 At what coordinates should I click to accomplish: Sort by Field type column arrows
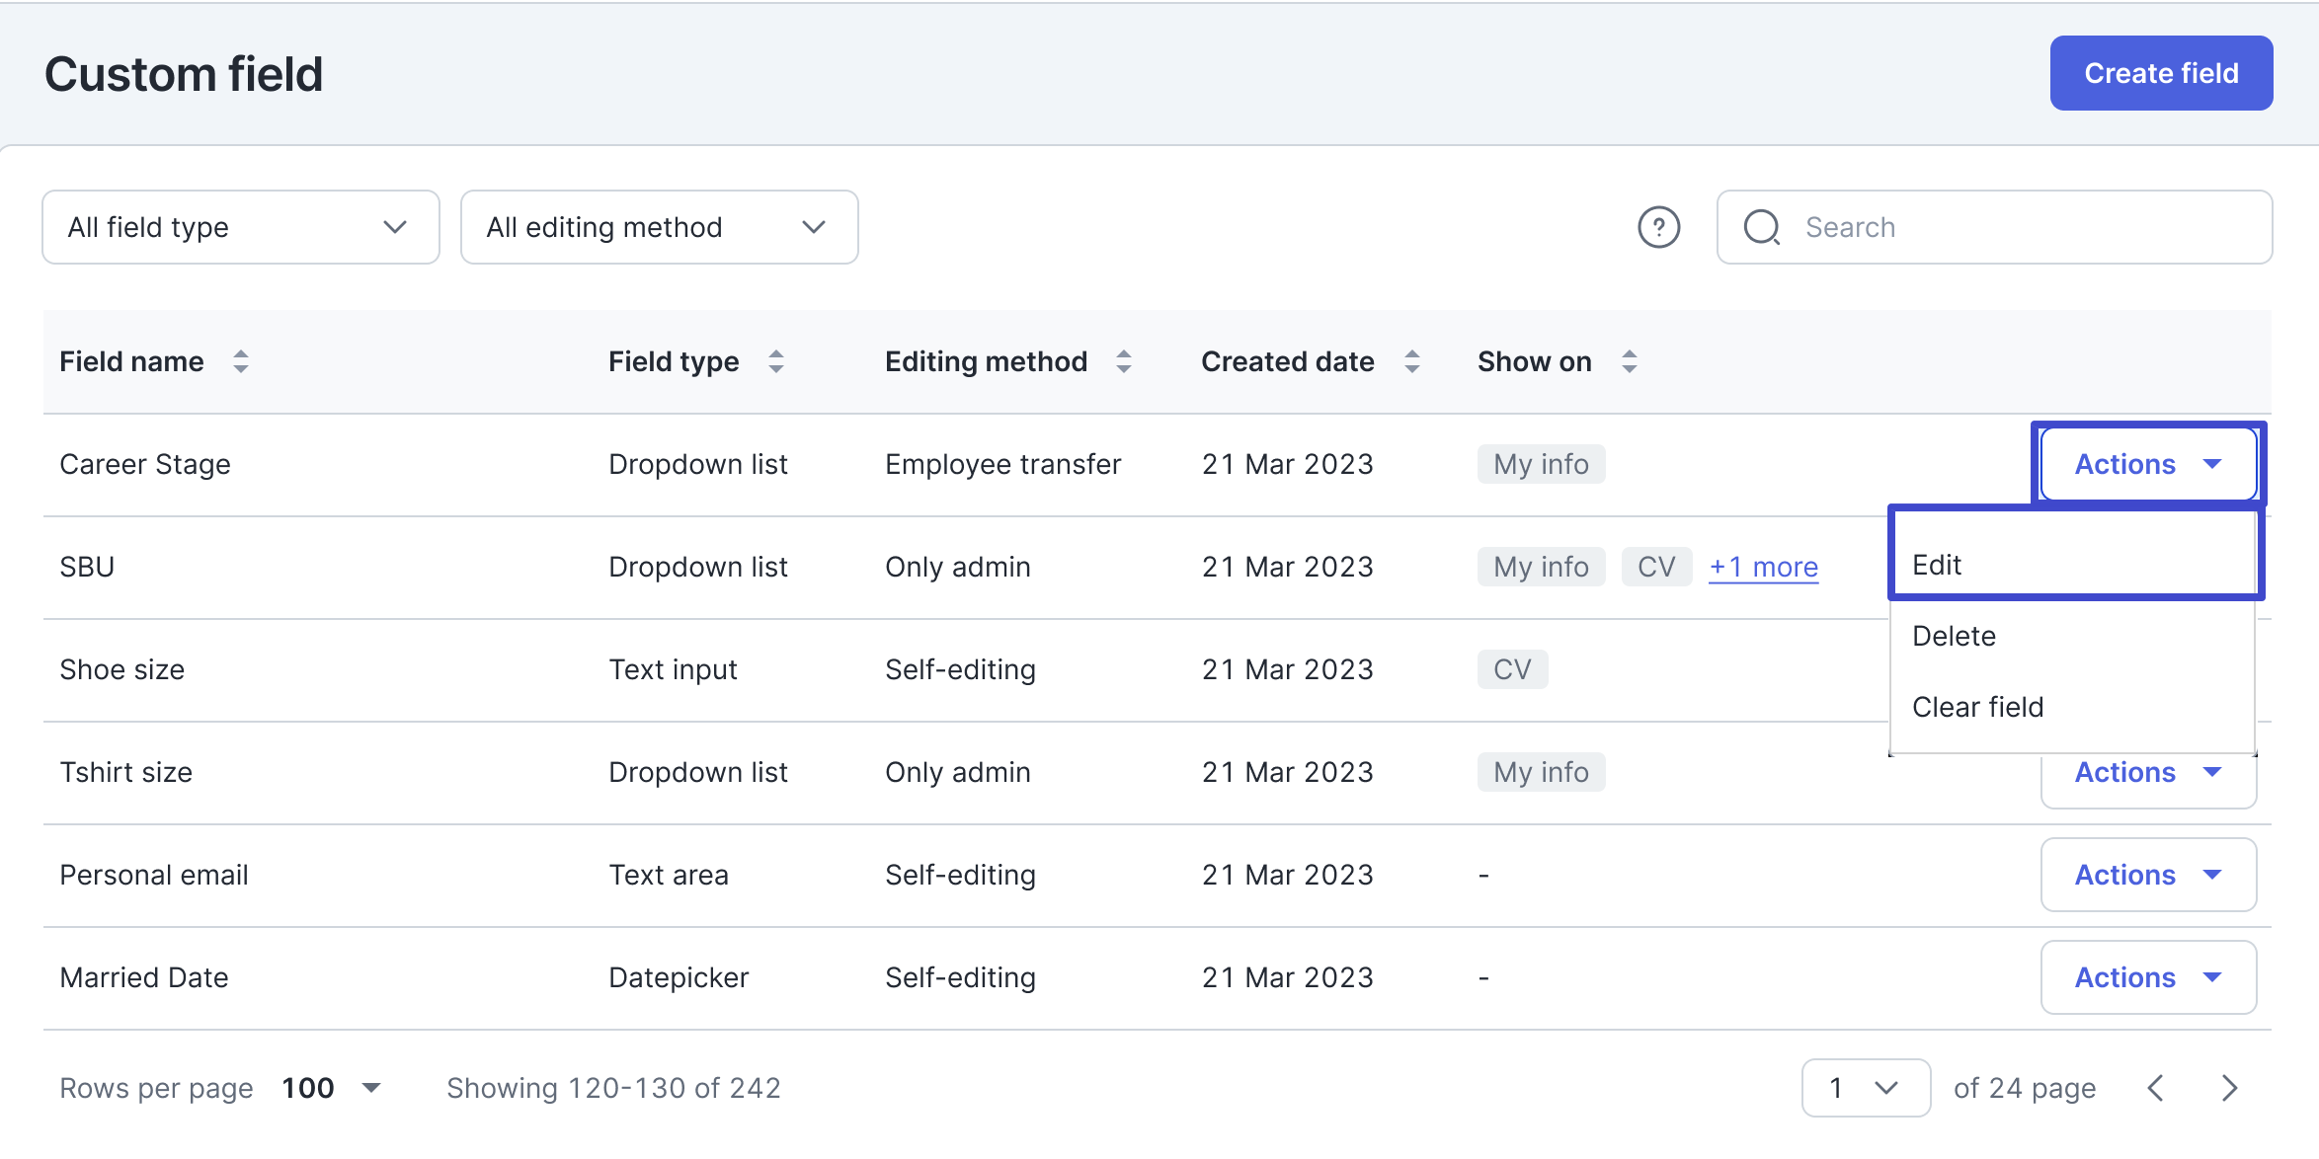pyautogui.click(x=776, y=361)
